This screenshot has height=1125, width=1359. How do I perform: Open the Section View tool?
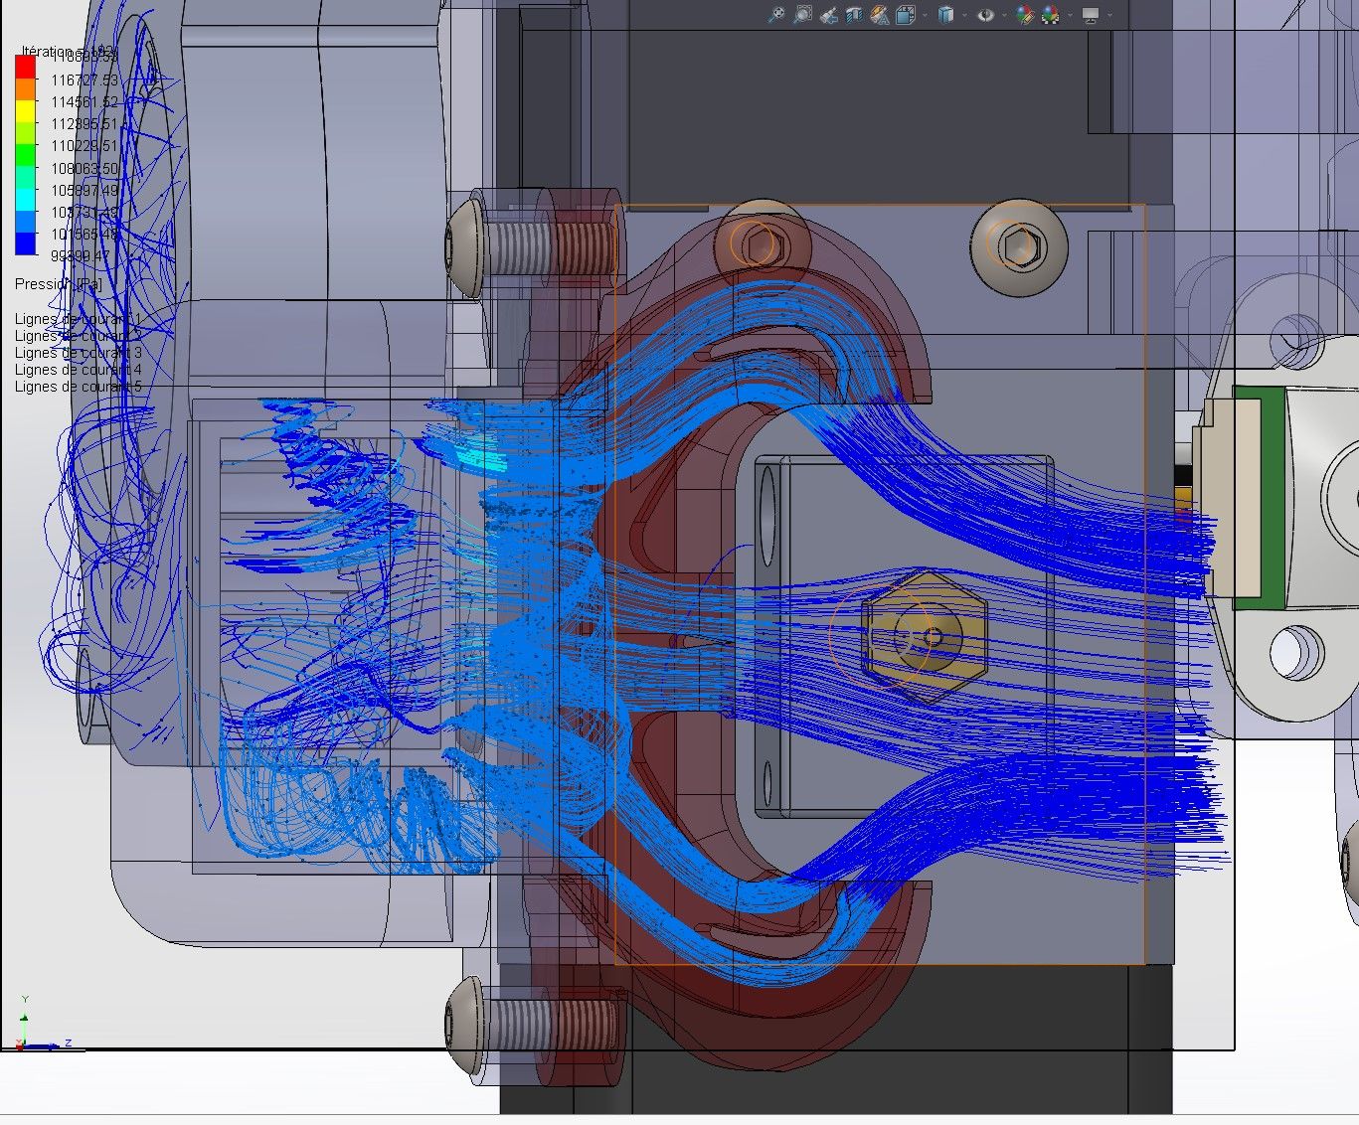coord(854,16)
